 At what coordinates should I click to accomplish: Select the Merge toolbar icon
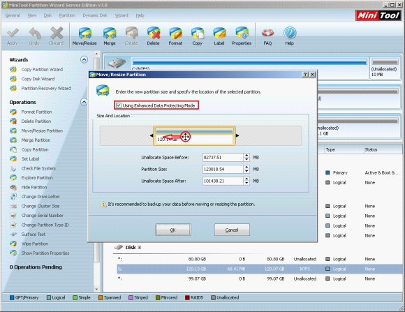tap(110, 36)
